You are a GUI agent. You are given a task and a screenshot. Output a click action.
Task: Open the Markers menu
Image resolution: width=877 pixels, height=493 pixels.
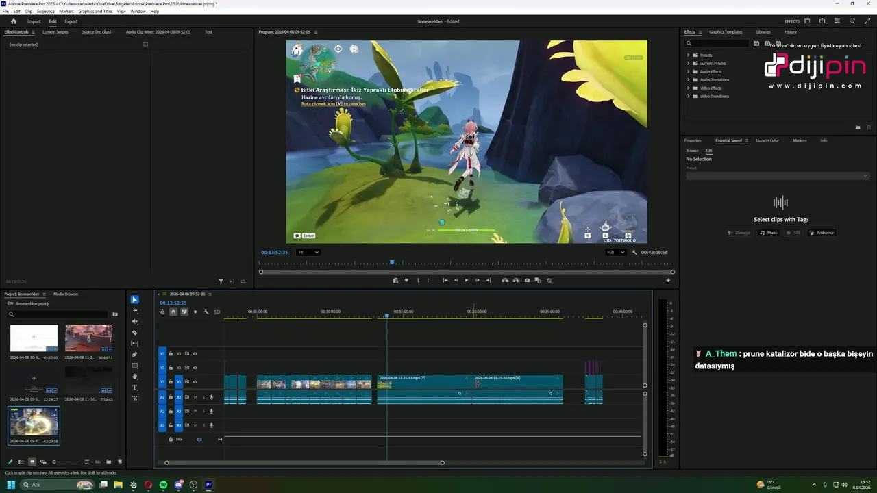coord(66,12)
